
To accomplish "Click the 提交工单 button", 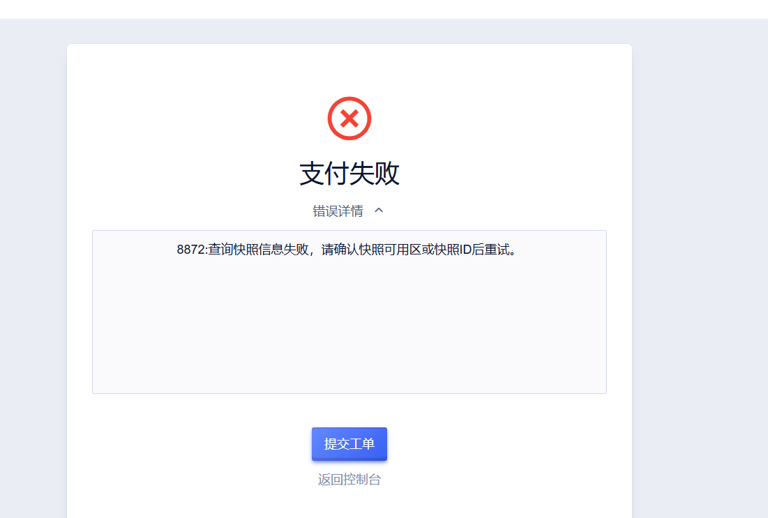I will 349,444.
